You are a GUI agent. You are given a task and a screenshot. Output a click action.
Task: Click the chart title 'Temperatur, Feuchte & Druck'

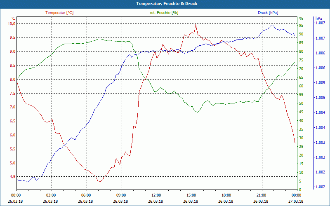167,4
